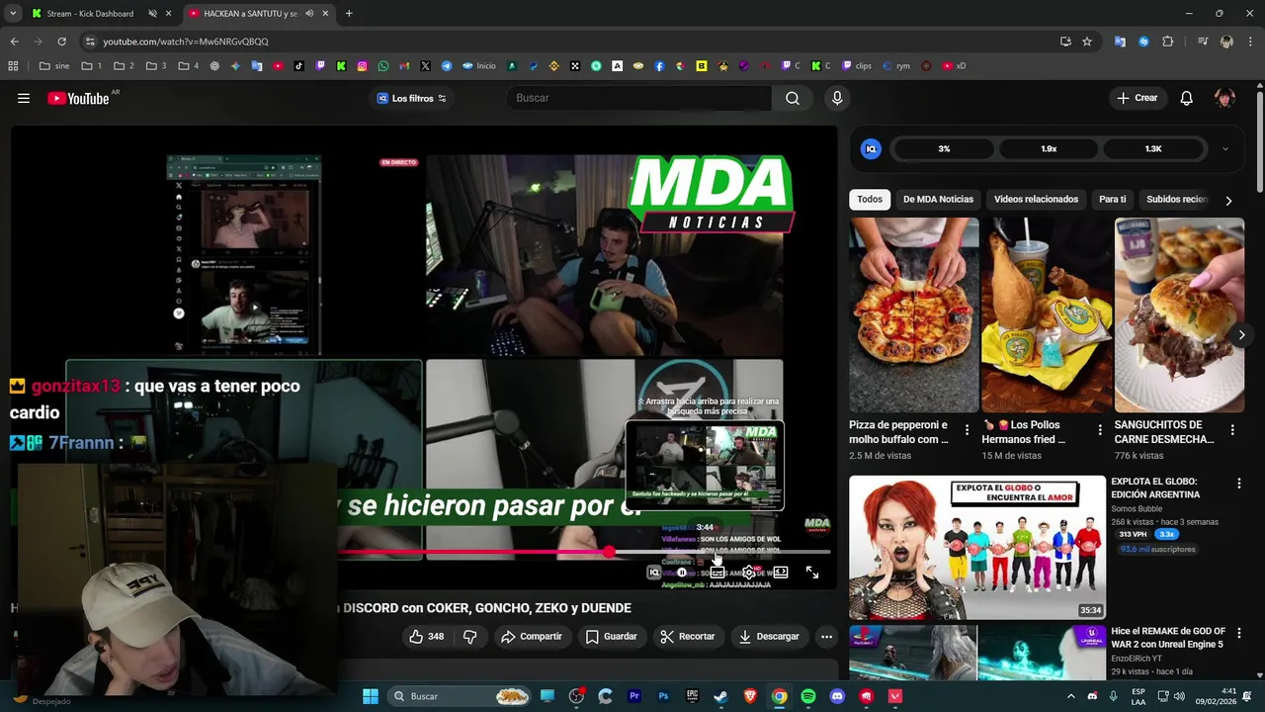Open Discord from the taskbar
The width and height of the screenshot is (1265, 712).
[837, 696]
